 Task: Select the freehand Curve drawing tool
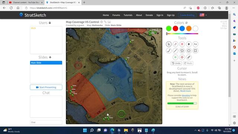(x=168, y=51)
